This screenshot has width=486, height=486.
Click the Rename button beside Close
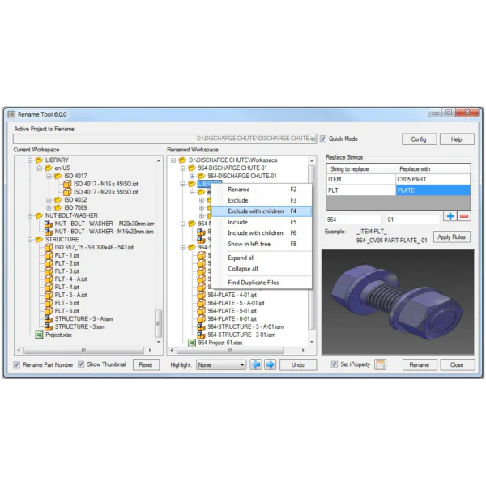tap(420, 364)
